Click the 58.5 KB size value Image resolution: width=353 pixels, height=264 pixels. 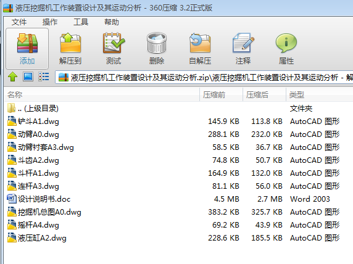coord(226,147)
